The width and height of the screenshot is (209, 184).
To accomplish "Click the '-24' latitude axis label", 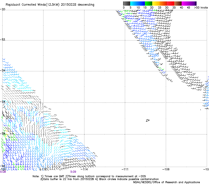I will click(x=3, y=70).
